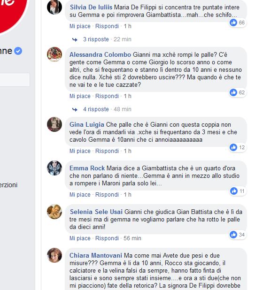
Task: Reply to Emma Rock's comment with Rispondi
Action: tap(107, 195)
